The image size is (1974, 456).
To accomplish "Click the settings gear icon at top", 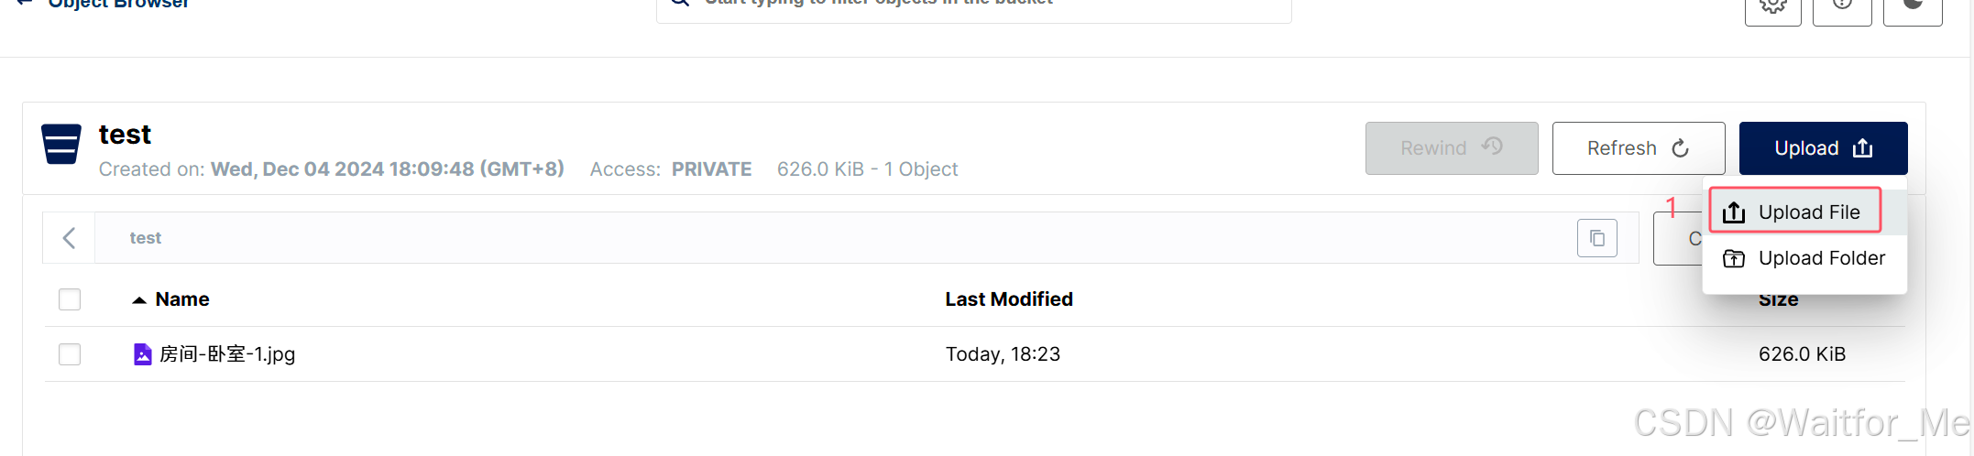I will point(1772,8).
